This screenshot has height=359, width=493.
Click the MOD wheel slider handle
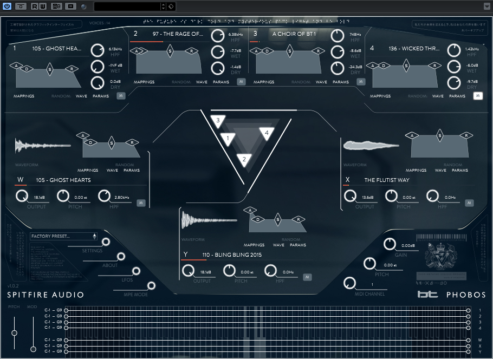click(33, 349)
